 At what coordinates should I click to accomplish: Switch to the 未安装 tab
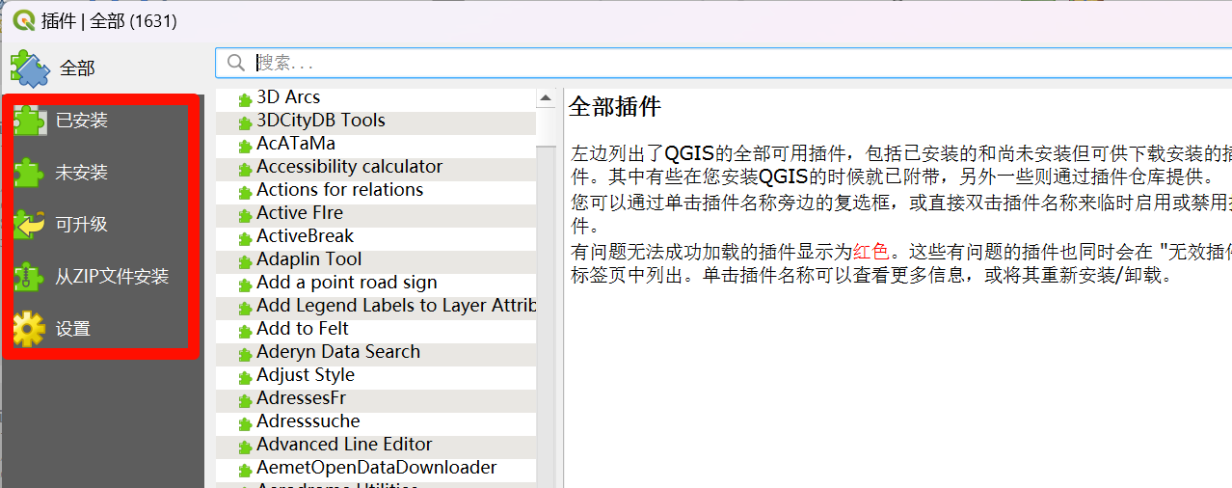(x=102, y=173)
